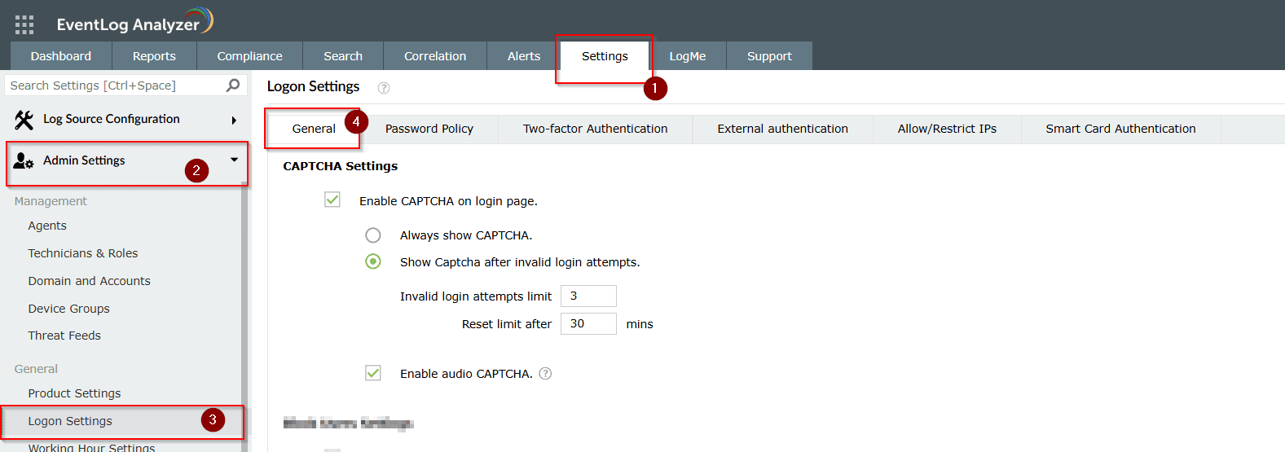Click the Admin Settings user-gear icon
The height and width of the screenshot is (452, 1285).
tap(24, 160)
